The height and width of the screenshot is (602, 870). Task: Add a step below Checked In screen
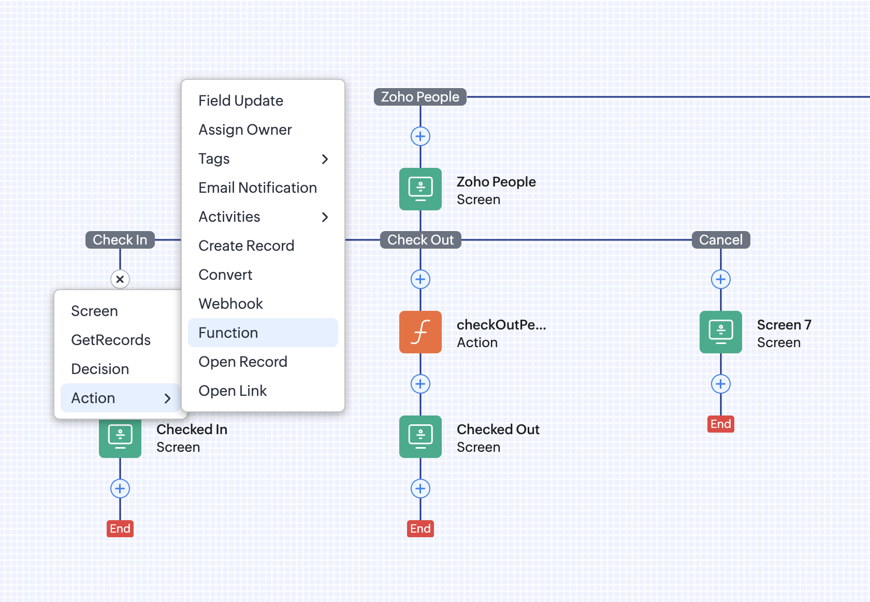tap(120, 489)
